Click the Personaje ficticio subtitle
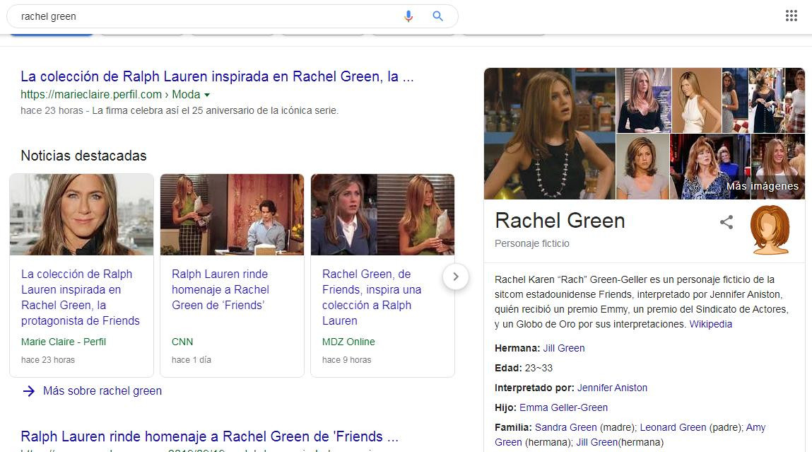Image resolution: width=812 pixels, height=452 pixels. [x=532, y=243]
